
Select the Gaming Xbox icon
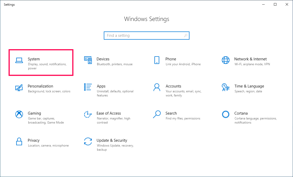tap(19, 114)
